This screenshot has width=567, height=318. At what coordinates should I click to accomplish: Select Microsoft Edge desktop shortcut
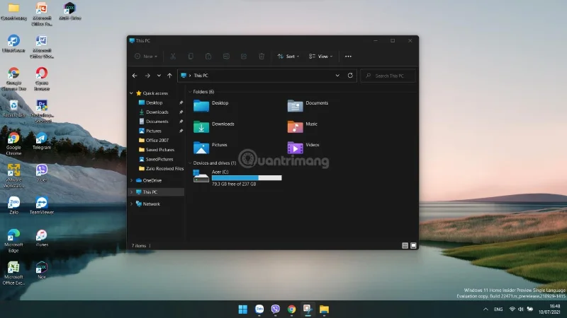click(x=13, y=241)
